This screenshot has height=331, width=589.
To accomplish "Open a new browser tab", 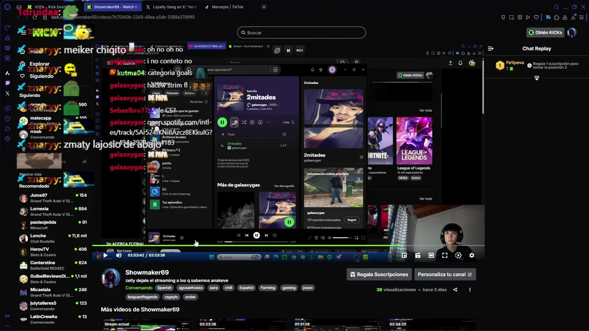I will click(x=264, y=7).
